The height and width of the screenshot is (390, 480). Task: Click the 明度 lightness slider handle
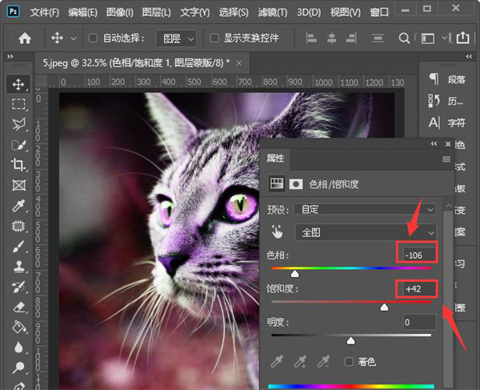point(351,340)
